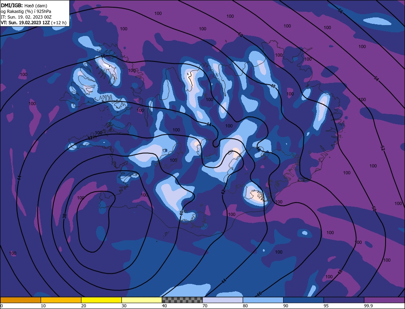The height and width of the screenshot is (309, 405).
Task: Click the '56' contour label
Action: 341,11
